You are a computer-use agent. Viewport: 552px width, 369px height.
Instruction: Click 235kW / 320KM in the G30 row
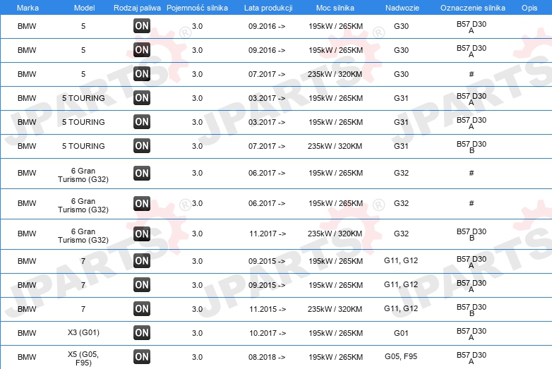(x=335, y=74)
